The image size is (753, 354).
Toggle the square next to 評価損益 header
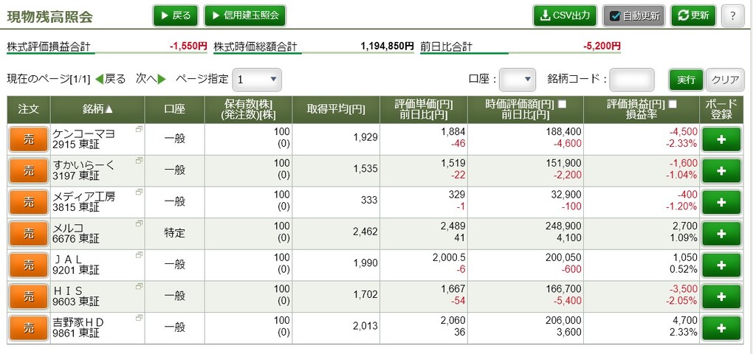[x=673, y=103]
